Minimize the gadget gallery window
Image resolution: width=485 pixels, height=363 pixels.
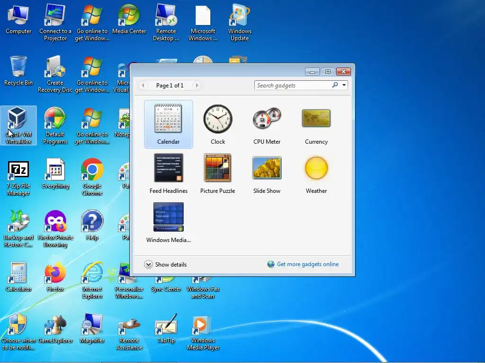click(313, 72)
